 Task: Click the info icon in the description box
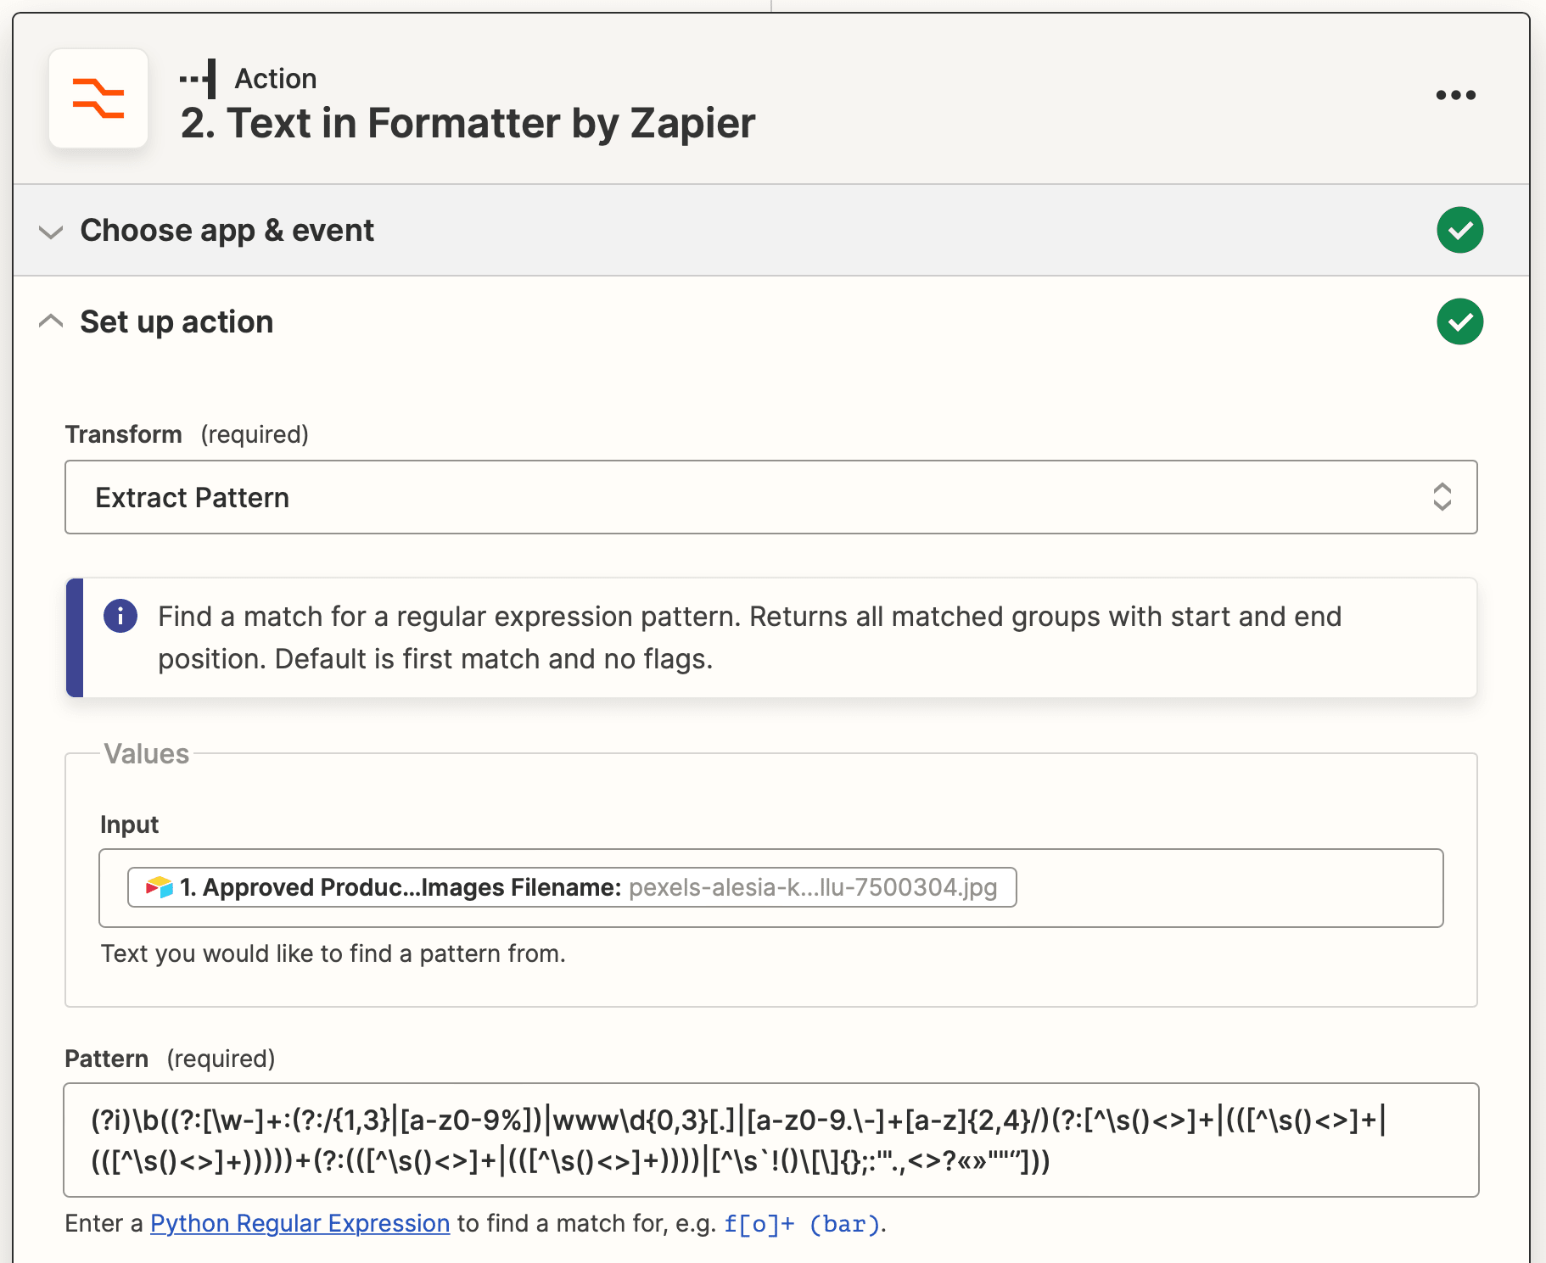(x=120, y=616)
